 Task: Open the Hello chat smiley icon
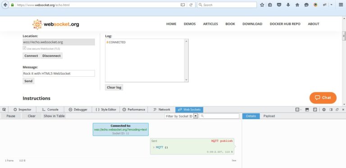[x=306, y=5]
